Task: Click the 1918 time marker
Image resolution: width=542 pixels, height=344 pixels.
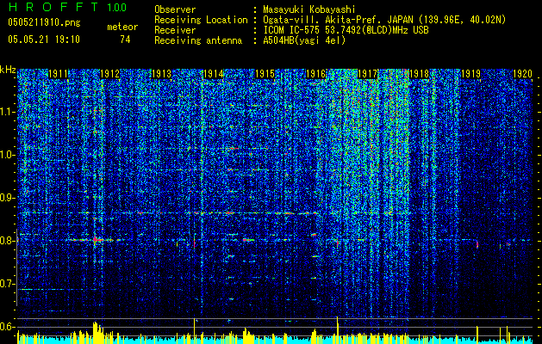Action: click(x=419, y=74)
